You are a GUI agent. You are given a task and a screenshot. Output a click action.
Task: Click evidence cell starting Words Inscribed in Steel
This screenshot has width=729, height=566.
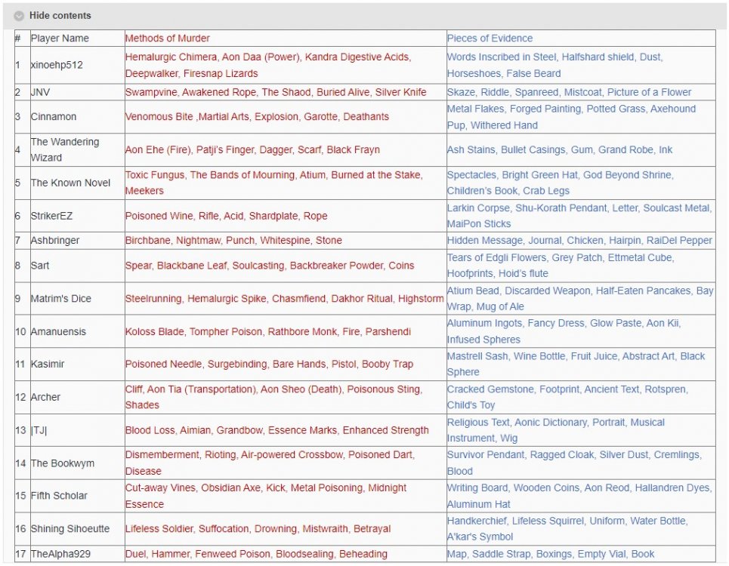click(x=581, y=65)
